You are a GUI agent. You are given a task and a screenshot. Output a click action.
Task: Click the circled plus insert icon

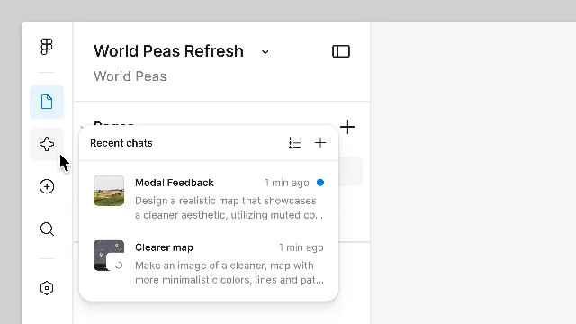[x=47, y=186]
